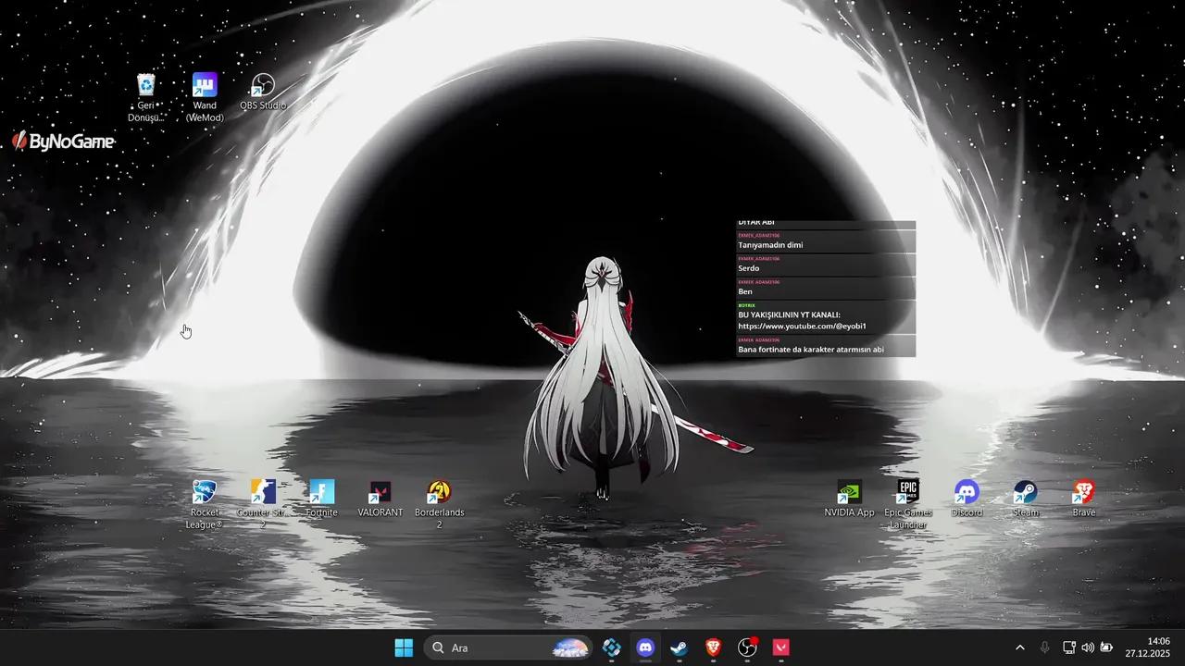This screenshot has width=1185, height=666.
Task: Open the Discord desktop shortcut
Action: 967,492
